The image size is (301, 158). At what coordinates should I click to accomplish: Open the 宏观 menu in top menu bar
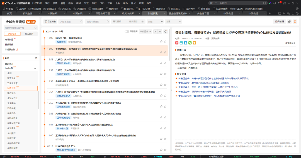tap(110, 3)
